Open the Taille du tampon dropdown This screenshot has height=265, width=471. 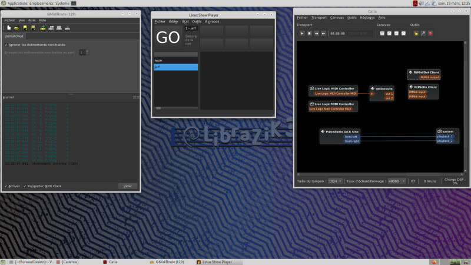(x=335, y=181)
